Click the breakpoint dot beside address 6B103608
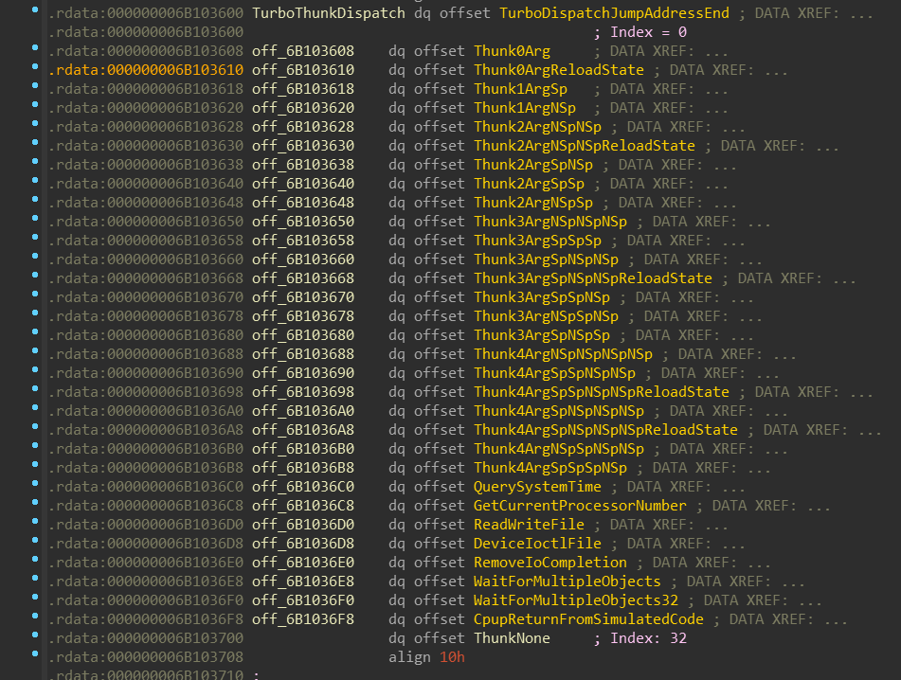 coord(35,47)
